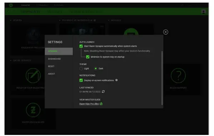
Task: Click the back arrow in the green bar
Action: [8, 12]
